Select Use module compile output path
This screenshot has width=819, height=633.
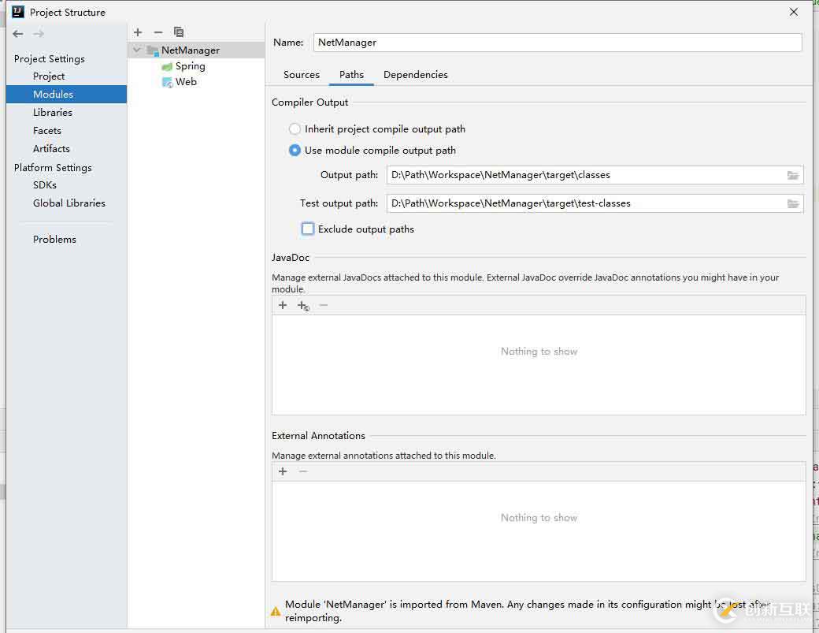click(295, 150)
